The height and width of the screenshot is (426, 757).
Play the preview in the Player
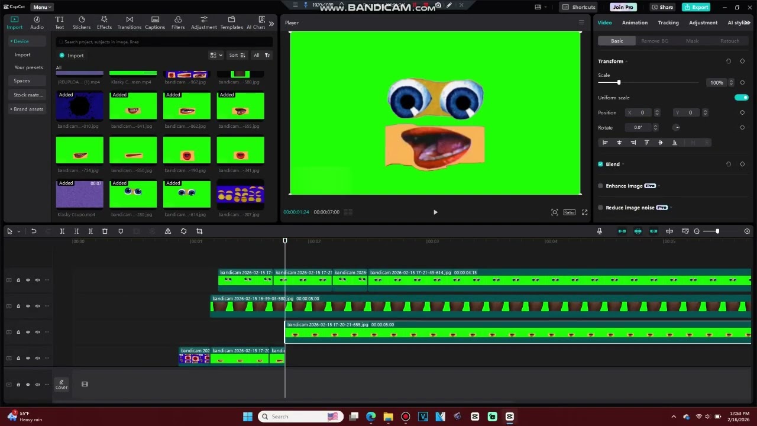coord(435,212)
